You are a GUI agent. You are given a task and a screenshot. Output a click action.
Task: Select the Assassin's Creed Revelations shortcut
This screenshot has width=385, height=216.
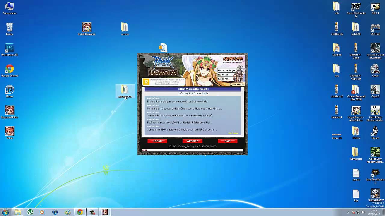point(375,51)
